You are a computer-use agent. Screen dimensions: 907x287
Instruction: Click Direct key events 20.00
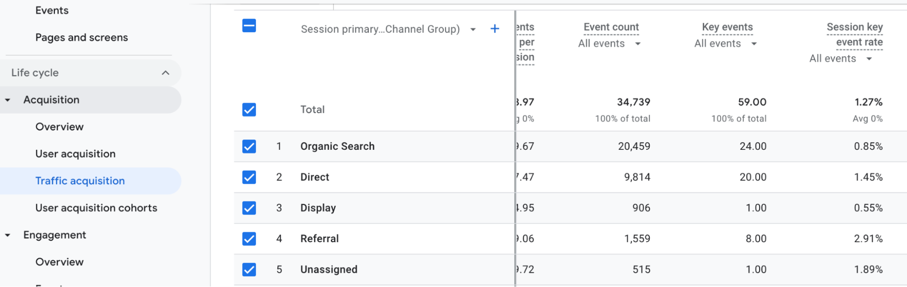(x=753, y=177)
